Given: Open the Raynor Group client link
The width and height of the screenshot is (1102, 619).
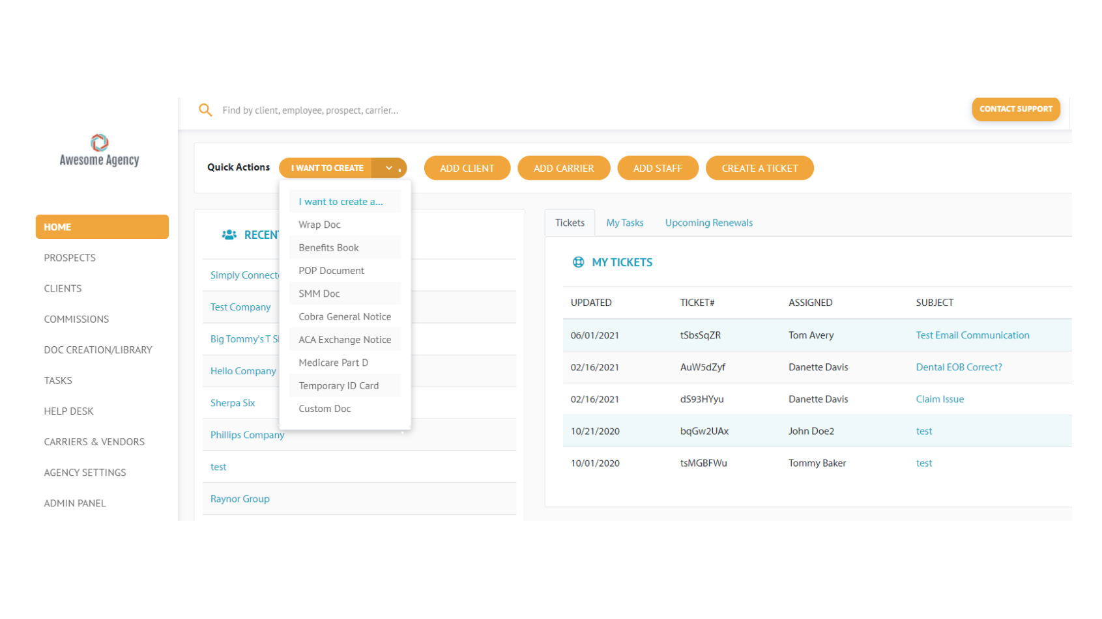Looking at the screenshot, I should click(240, 499).
